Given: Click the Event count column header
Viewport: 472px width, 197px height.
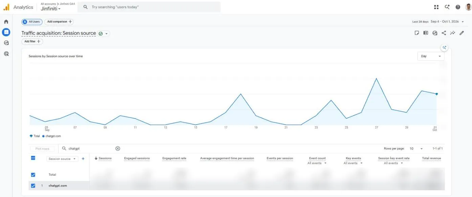Looking at the screenshot, I should point(317,158).
